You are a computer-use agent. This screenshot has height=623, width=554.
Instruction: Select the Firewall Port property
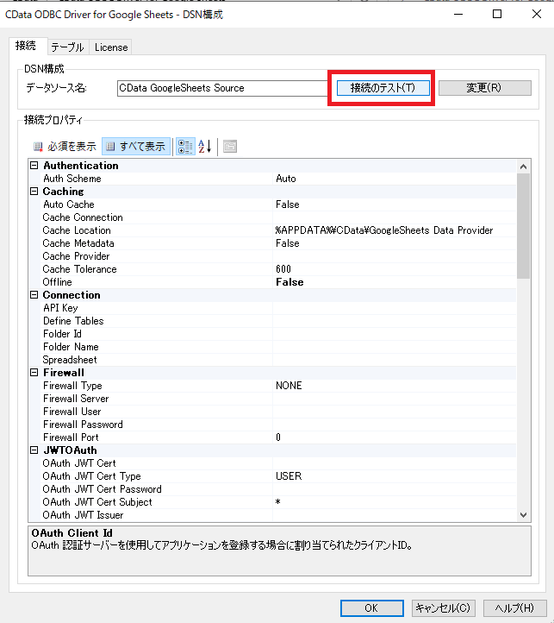(277, 437)
